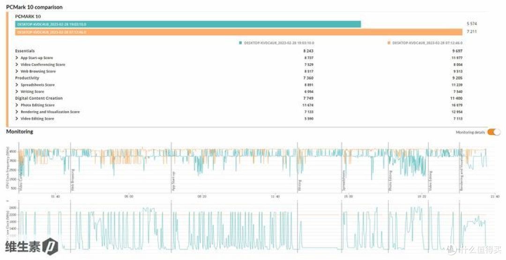Click the 01:40 time axis label

(55, 196)
